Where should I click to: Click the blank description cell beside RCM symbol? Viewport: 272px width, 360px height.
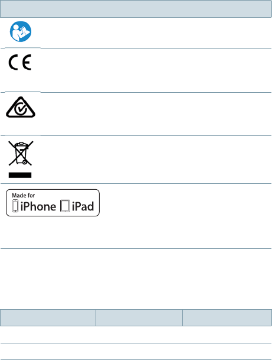point(156,114)
